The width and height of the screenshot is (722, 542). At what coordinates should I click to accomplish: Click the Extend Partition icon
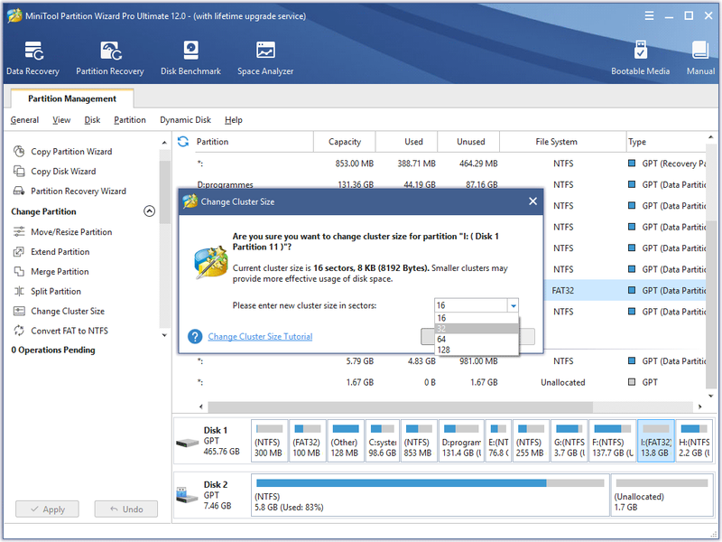(19, 252)
